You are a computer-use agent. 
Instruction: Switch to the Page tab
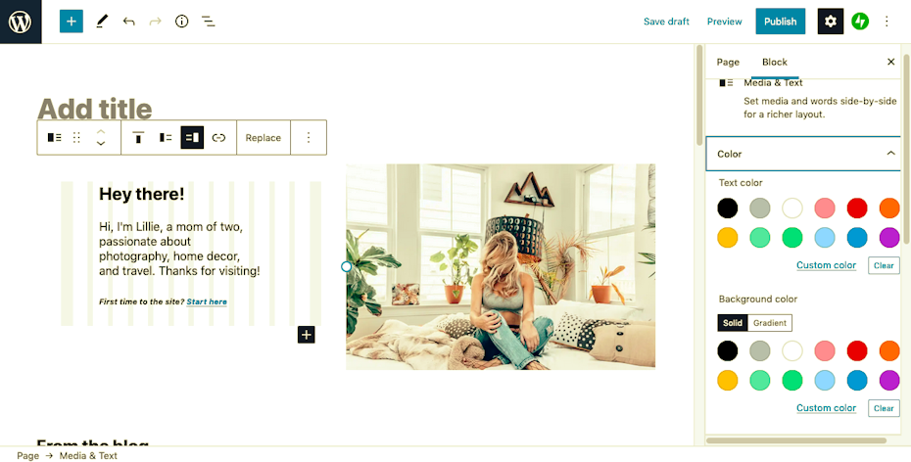click(x=728, y=62)
